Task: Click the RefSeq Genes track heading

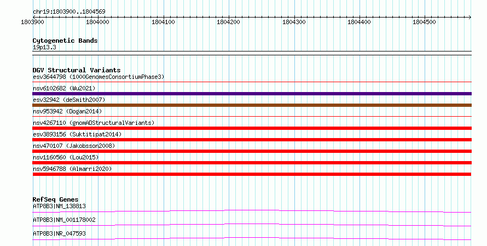Action: [55, 199]
